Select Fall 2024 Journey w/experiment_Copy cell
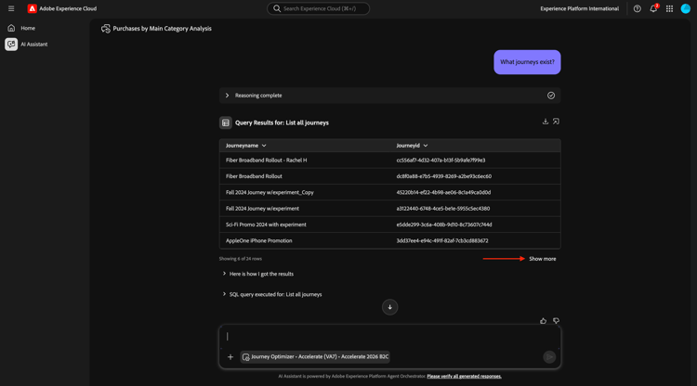Screen dimensions: 697x386 click(270, 193)
